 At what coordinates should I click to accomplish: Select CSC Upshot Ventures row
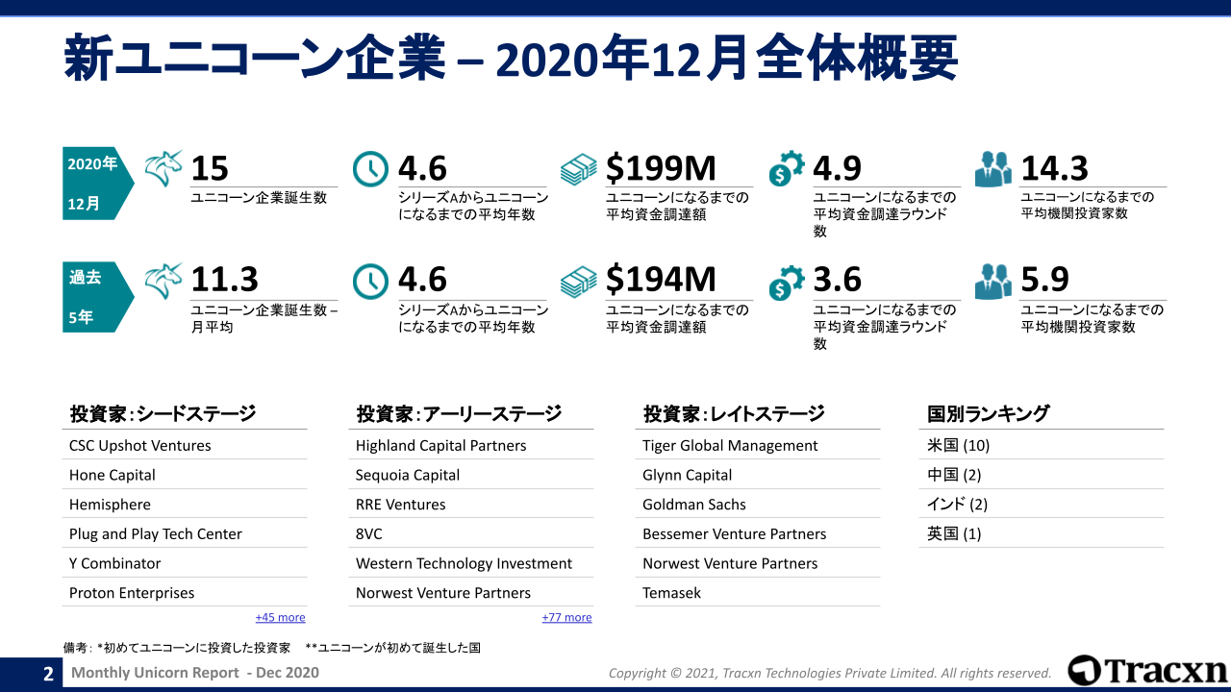click(x=185, y=445)
